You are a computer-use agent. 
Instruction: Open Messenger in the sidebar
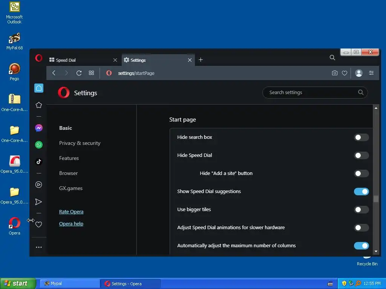39,128
